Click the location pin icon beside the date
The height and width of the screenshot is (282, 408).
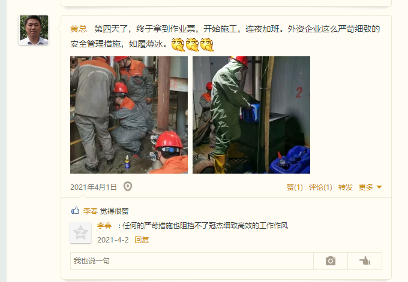pyautogui.click(x=127, y=186)
